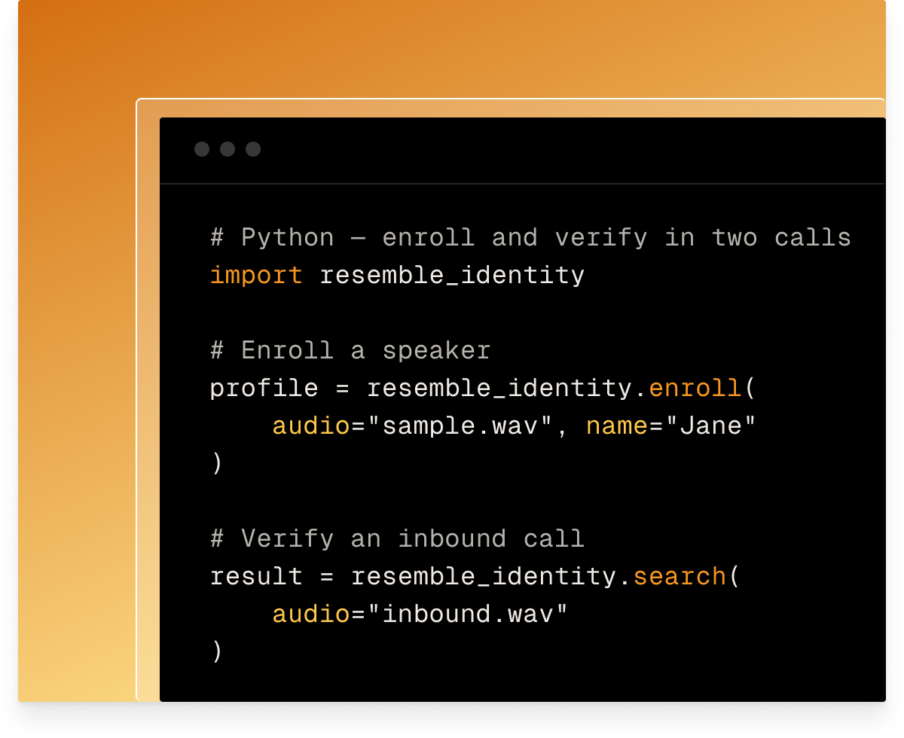
Task: Click the "result" variable name
Action: click(256, 577)
